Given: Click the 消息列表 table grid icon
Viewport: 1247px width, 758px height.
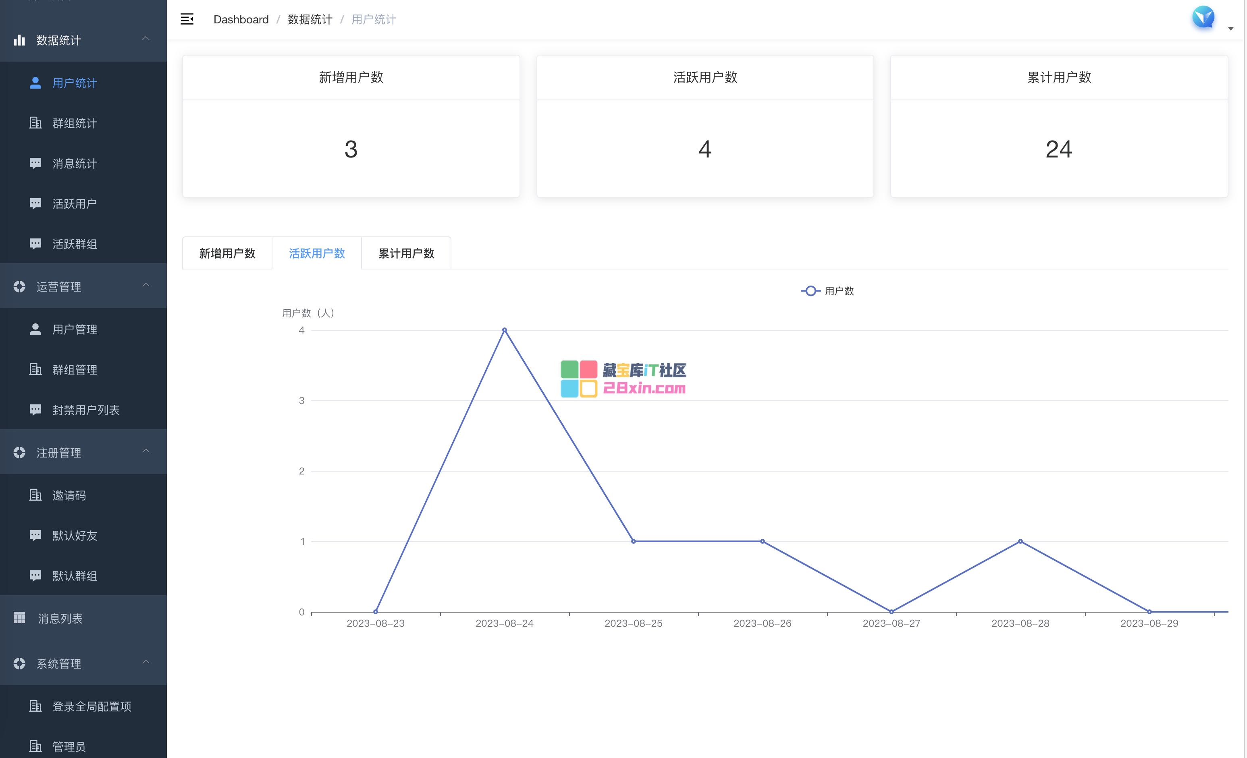Looking at the screenshot, I should (x=19, y=618).
